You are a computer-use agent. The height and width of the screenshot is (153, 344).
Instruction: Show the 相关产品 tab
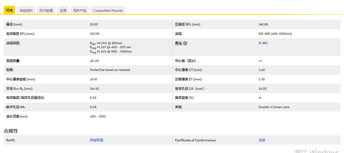80,10
